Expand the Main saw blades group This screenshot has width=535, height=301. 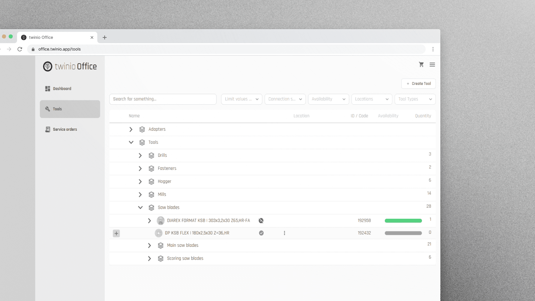pyautogui.click(x=149, y=245)
